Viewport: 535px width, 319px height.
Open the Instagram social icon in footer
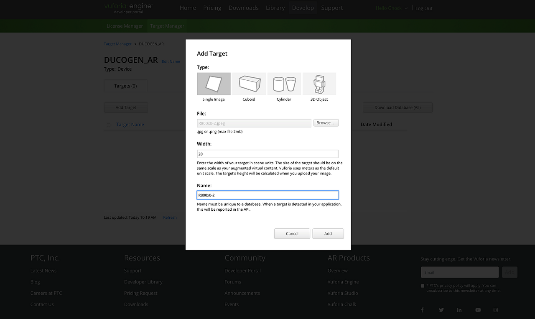pos(496,310)
